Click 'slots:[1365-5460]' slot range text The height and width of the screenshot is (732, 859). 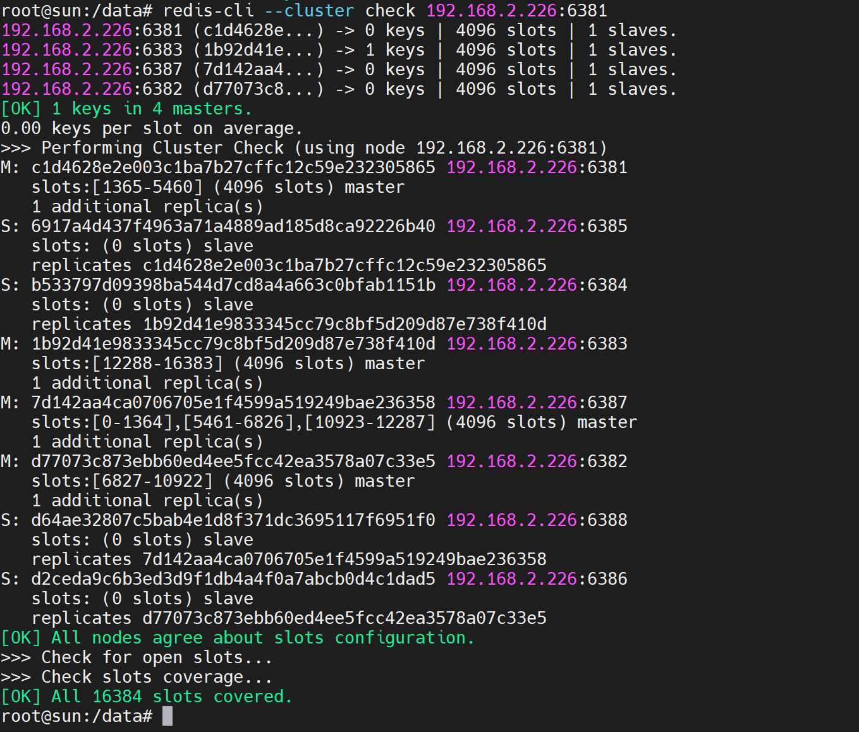tap(117, 187)
